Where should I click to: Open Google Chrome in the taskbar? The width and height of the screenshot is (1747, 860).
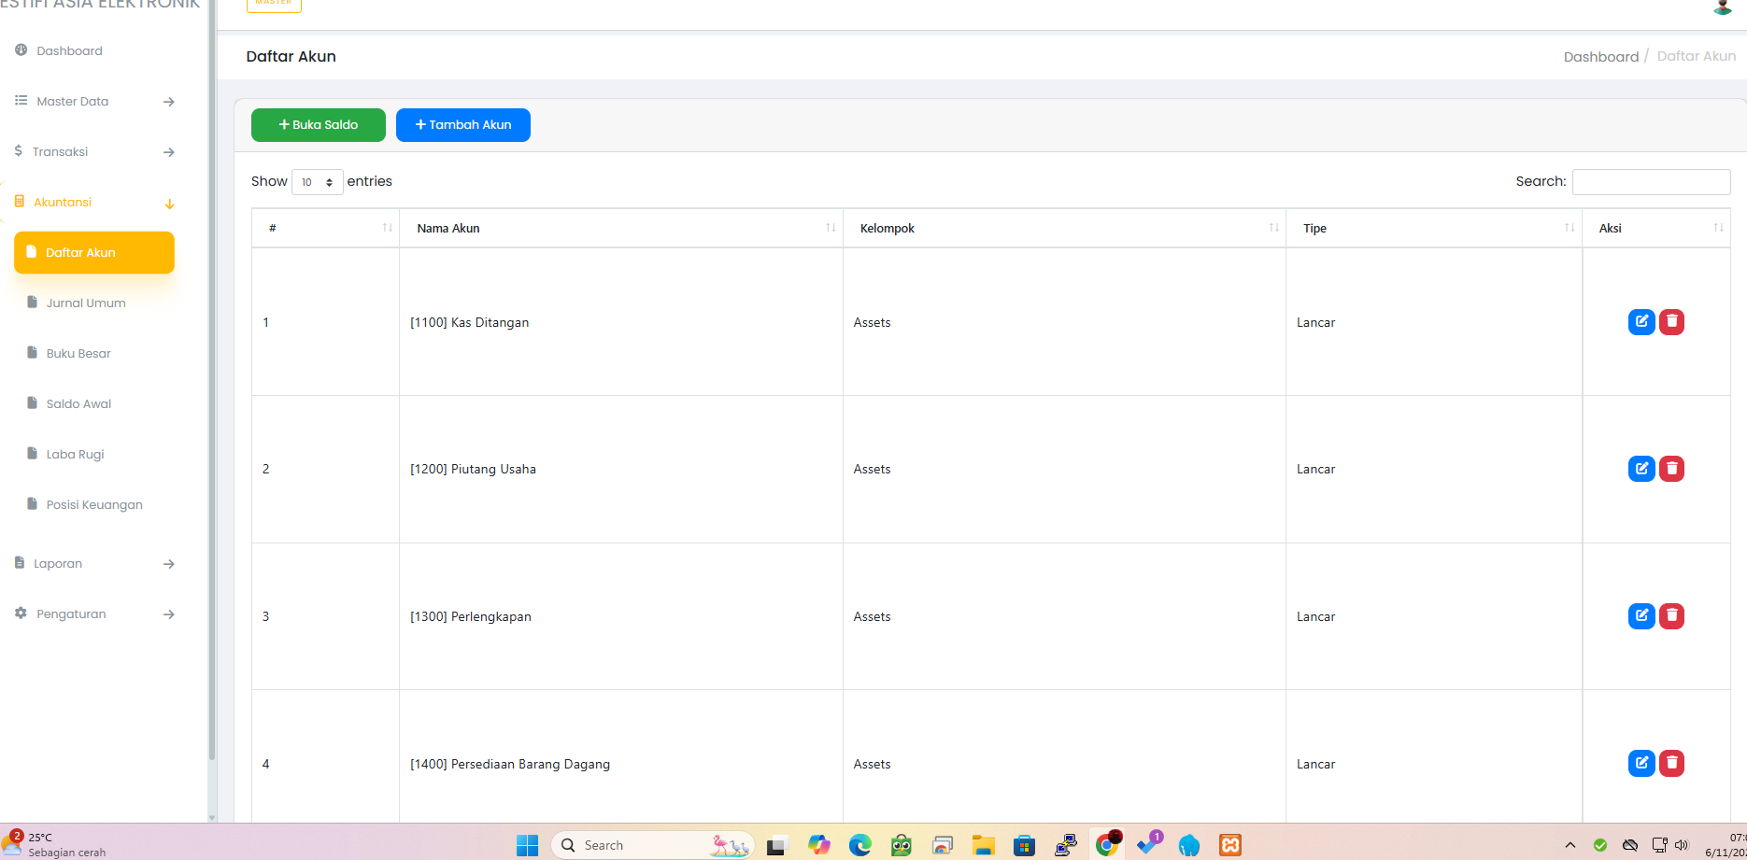[1107, 845]
